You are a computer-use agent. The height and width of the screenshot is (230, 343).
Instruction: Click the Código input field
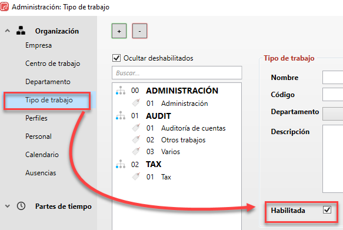333,95
